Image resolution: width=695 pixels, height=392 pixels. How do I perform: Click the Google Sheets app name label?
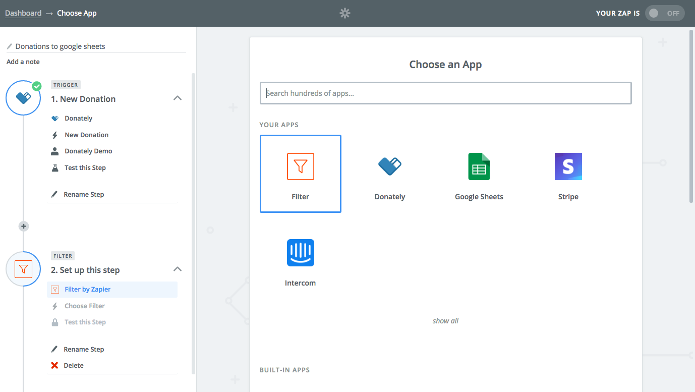click(x=479, y=197)
